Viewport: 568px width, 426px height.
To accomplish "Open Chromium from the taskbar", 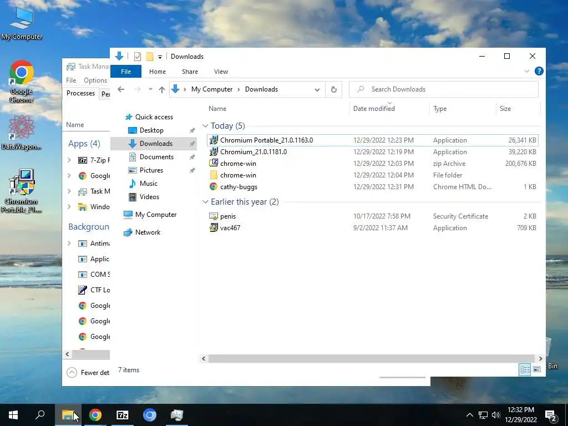I will (149, 415).
